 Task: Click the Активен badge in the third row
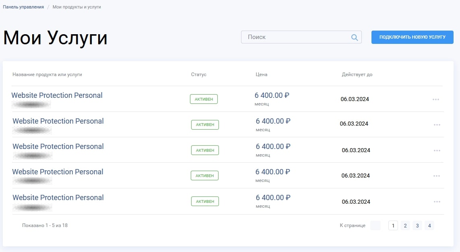pyautogui.click(x=205, y=150)
